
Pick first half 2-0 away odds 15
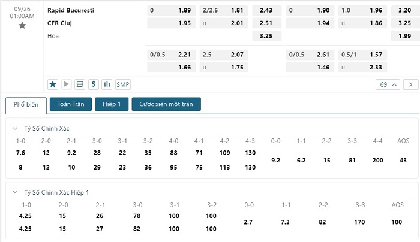tap(62, 229)
